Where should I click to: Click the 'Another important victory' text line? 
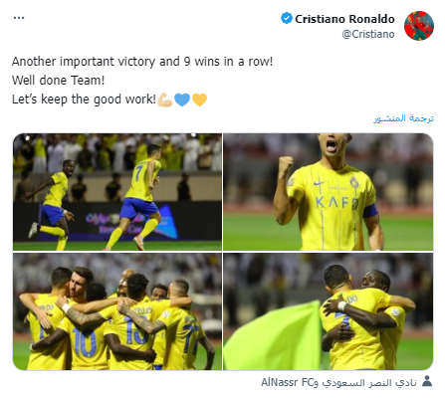point(142,62)
